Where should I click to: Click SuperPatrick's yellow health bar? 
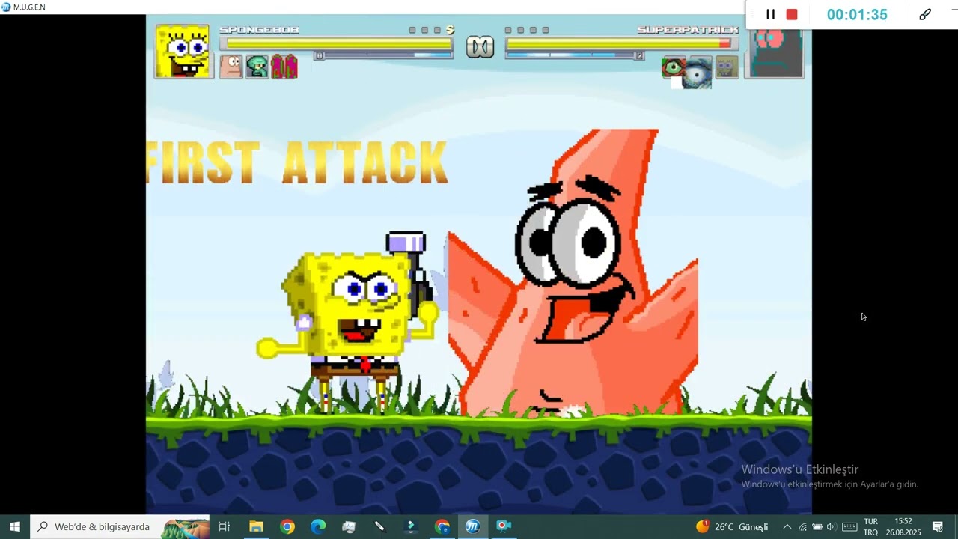[x=622, y=44]
